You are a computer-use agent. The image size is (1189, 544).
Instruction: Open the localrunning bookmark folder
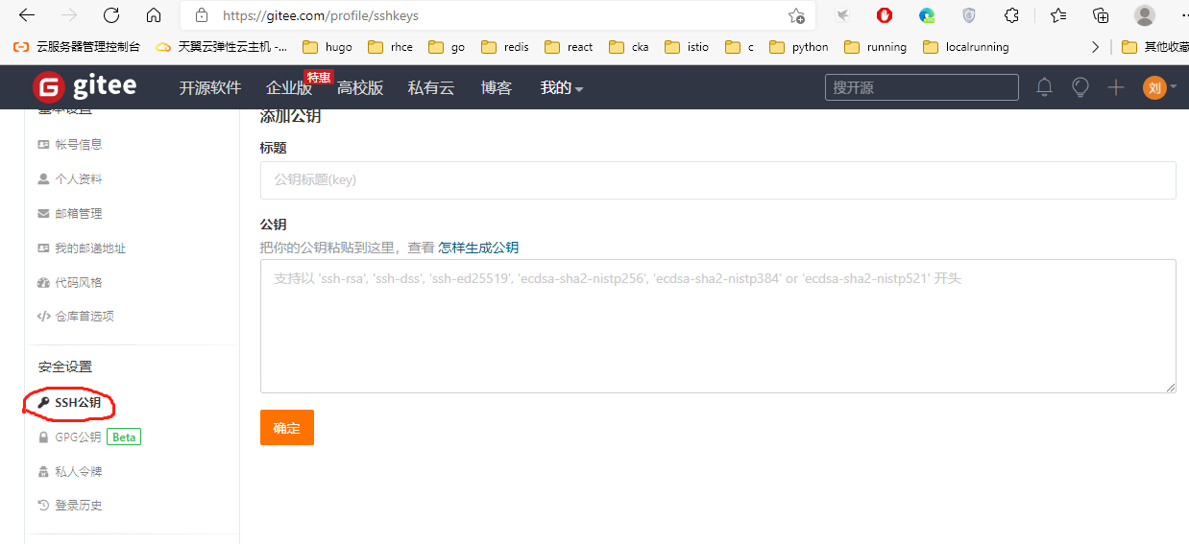coord(966,47)
